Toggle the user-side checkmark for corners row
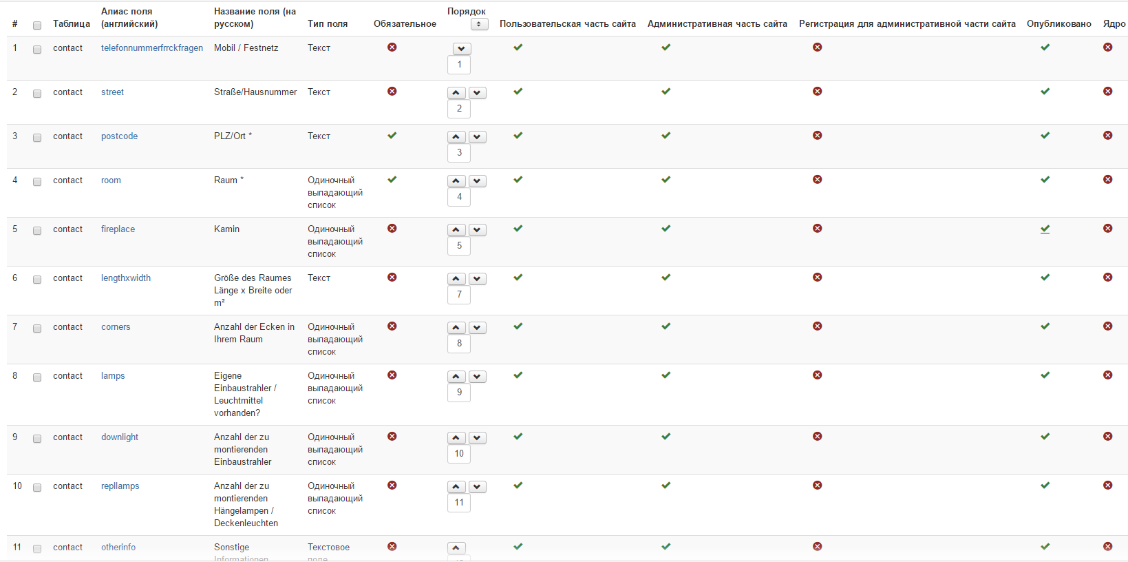 pyautogui.click(x=518, y=326)
